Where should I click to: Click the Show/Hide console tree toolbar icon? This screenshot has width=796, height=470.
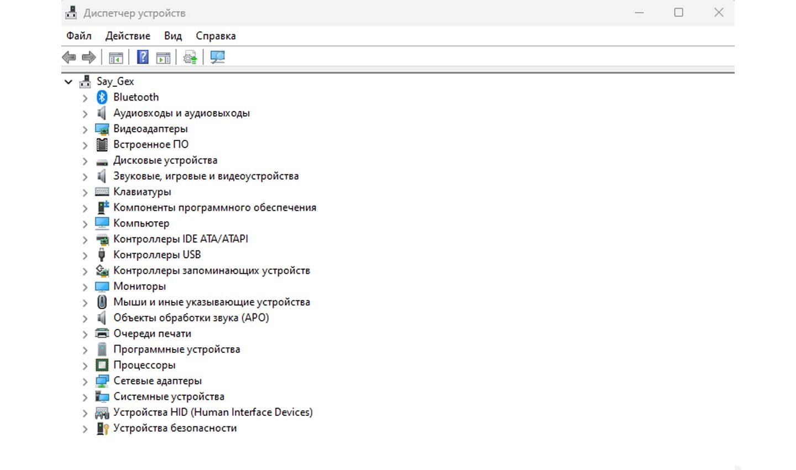click(116, 57)
